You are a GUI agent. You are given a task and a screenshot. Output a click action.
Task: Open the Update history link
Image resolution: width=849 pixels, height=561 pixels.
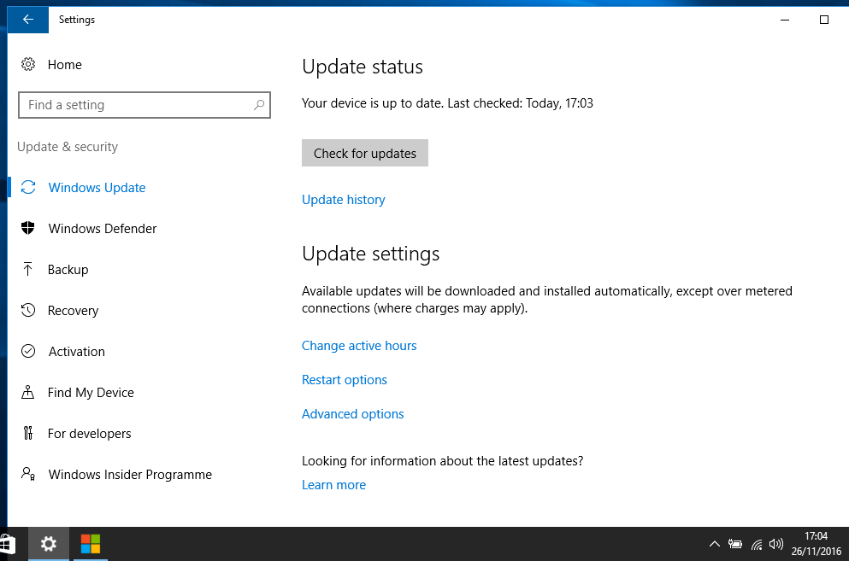coord(344,200)
